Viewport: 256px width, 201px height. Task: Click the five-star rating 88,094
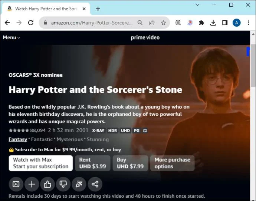(x=27, y=131)
